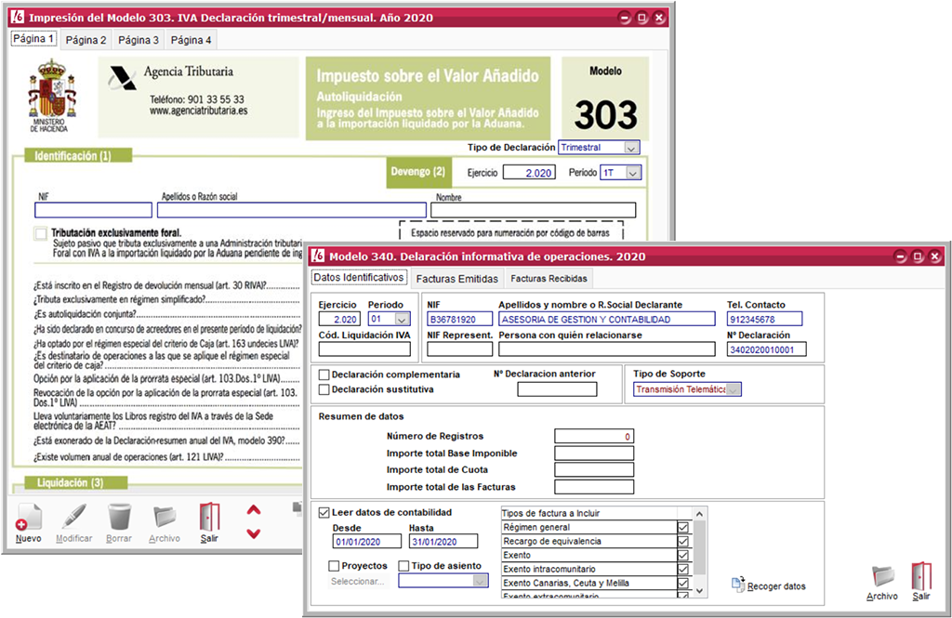Click the NIF field in Modelo 303
The height and width of the screenshot is (618, 952).
click(x=94, y=210)
